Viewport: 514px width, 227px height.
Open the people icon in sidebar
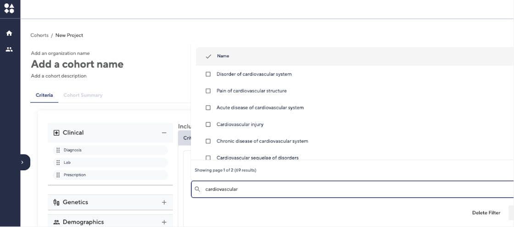[9, 50]
